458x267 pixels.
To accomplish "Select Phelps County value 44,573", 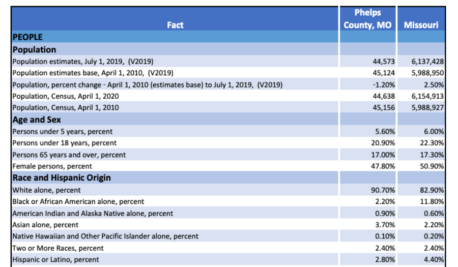I will coord(384,62).
